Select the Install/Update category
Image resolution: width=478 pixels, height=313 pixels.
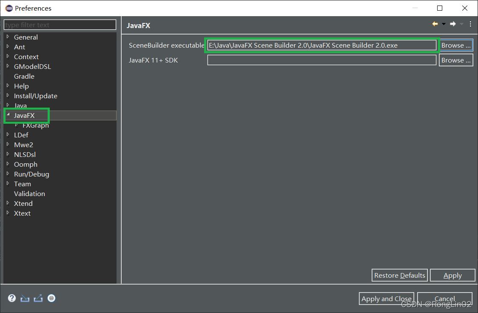coord(36,96)
